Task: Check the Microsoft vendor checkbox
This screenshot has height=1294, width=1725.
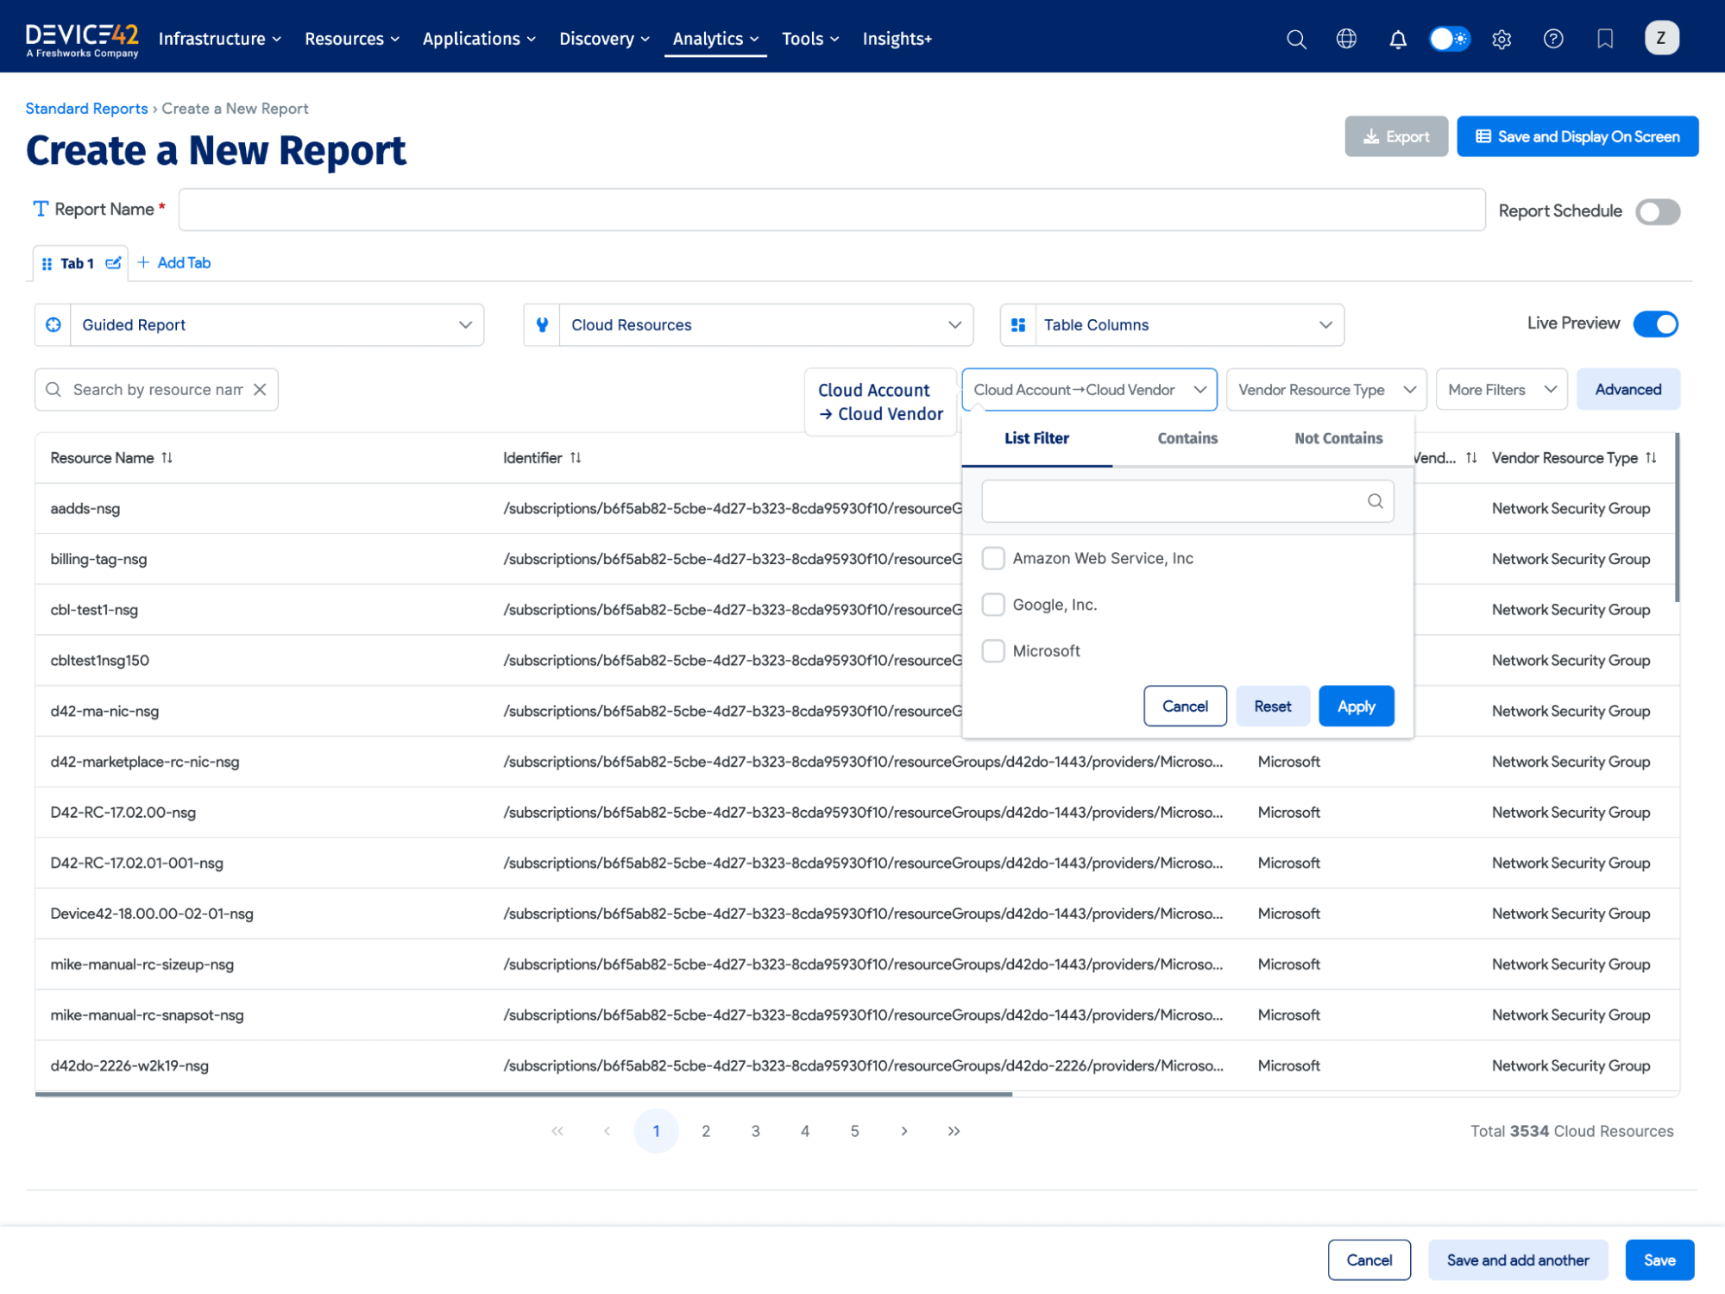Action: [993, 650]
